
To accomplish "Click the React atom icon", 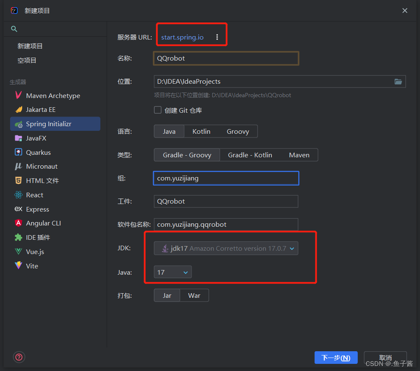I will click(x=18, y=195).
